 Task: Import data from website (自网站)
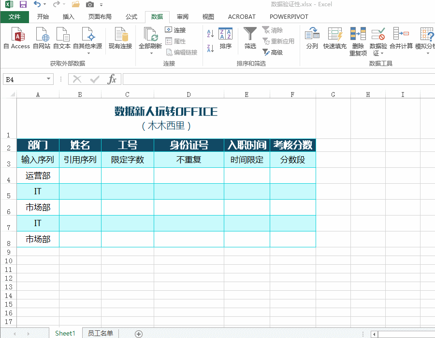[x=42, y=38]
